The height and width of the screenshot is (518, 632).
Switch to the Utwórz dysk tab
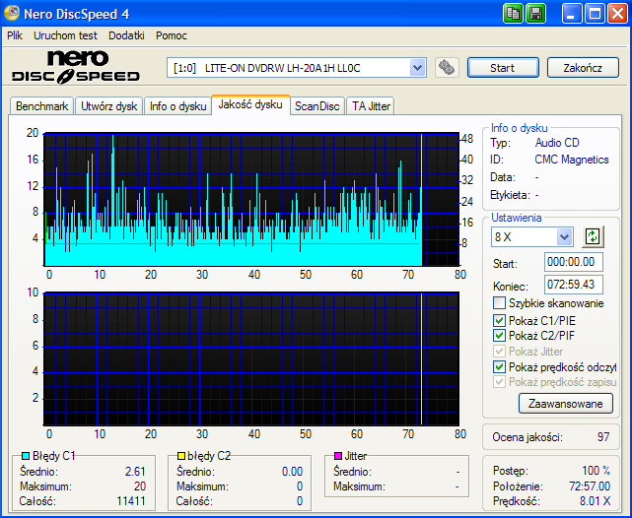(108, 106)
